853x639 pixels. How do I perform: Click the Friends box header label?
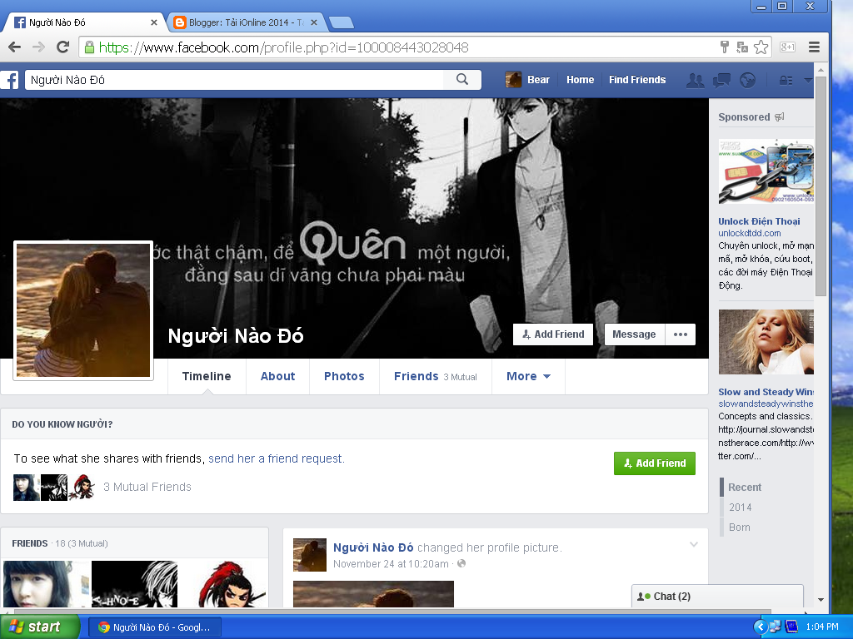click(x=30, y=543)
